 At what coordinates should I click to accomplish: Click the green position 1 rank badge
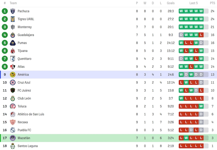coord(5,11)
